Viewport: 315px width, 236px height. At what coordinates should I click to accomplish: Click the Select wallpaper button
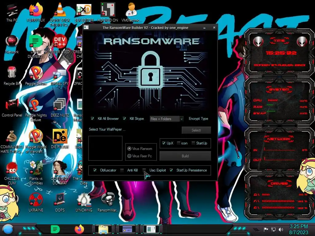pyautogui.click(x=196, y=130)
